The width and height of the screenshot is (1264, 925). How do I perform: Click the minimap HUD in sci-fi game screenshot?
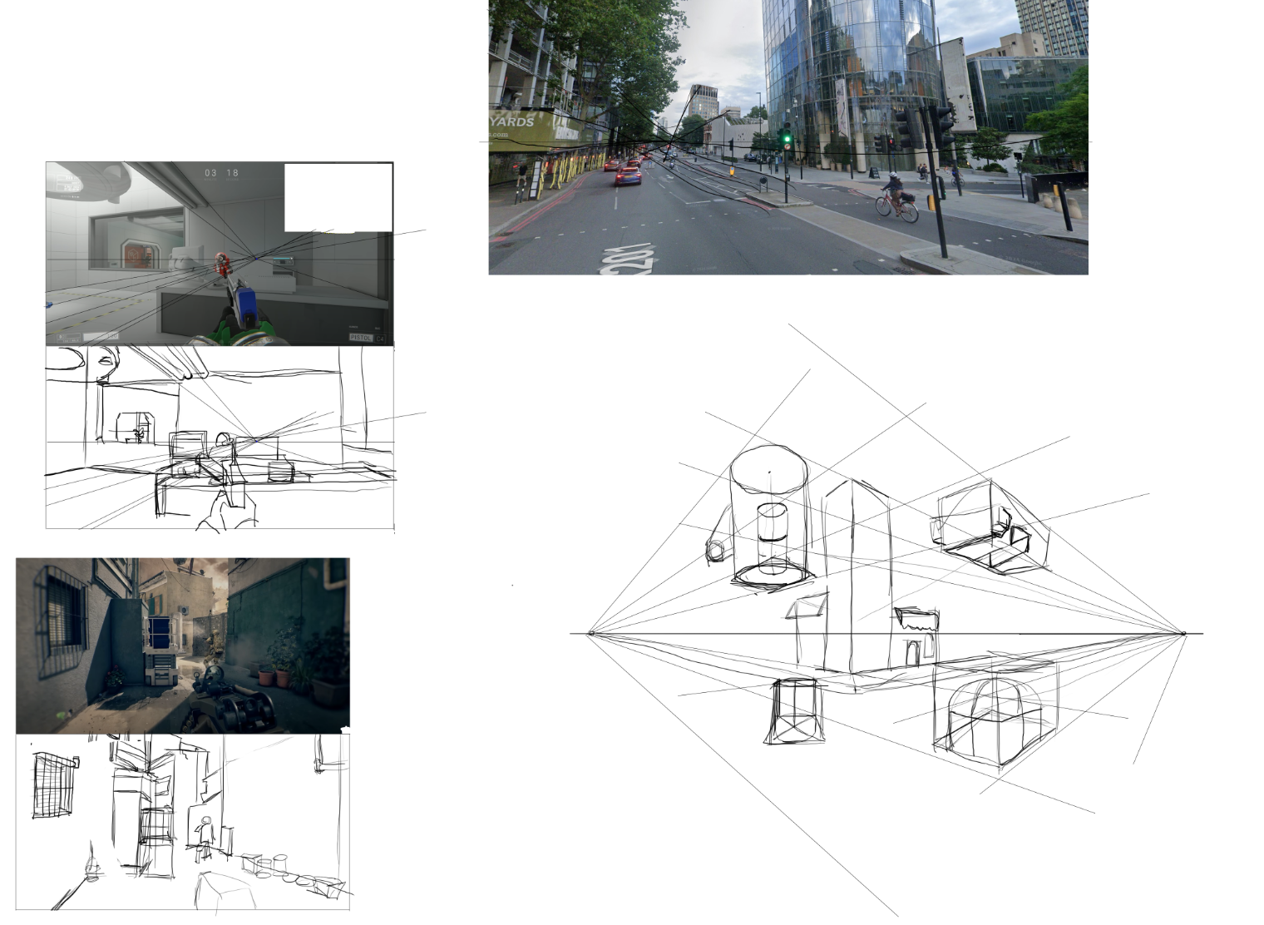coord(69,181)
